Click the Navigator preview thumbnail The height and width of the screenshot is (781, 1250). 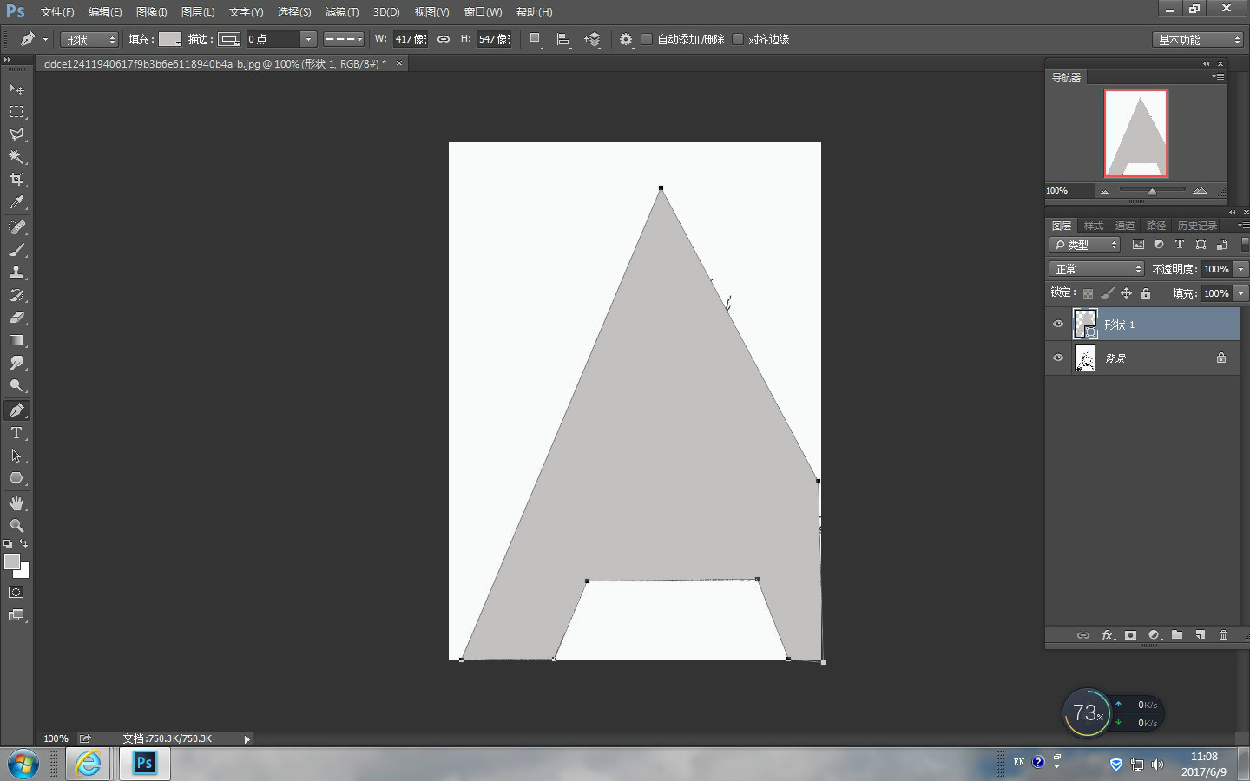point(1135,132)
